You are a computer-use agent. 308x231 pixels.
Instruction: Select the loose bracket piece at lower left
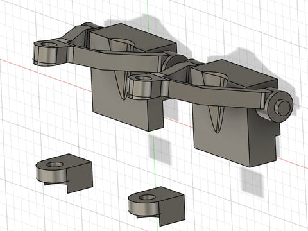[65, 173]
